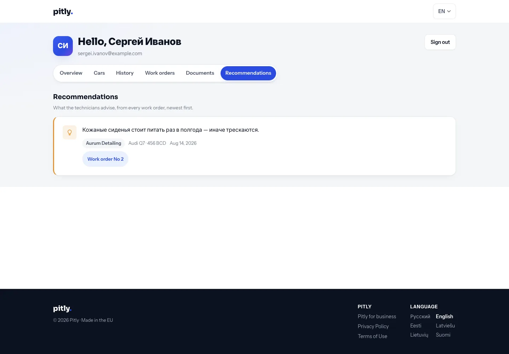The width and height of the screenshot is (509, 354).
Task: Click the email sergei.ivanov@example.com
Action: click(x=110, y=53)
